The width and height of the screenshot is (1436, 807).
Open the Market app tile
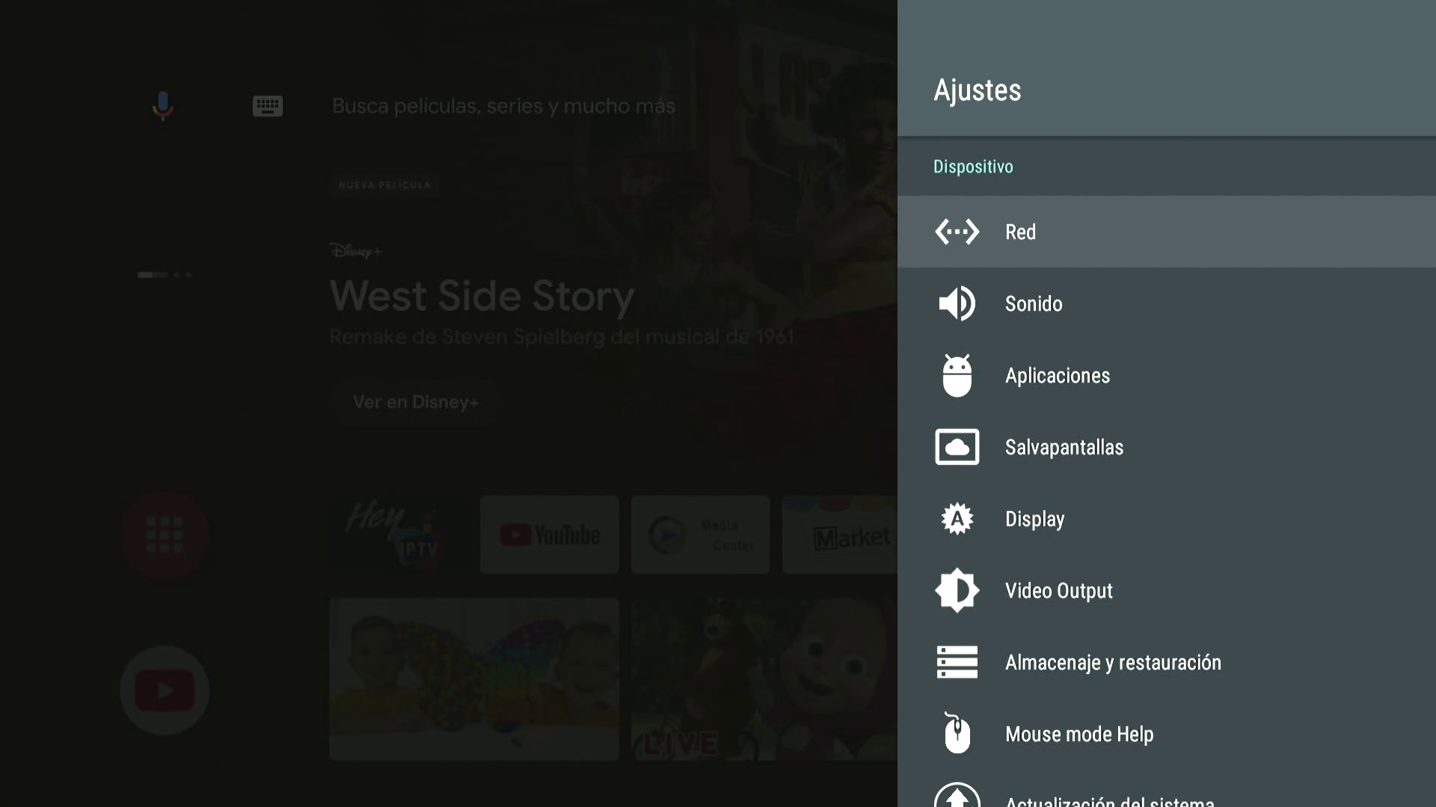[x=841, y=535]
